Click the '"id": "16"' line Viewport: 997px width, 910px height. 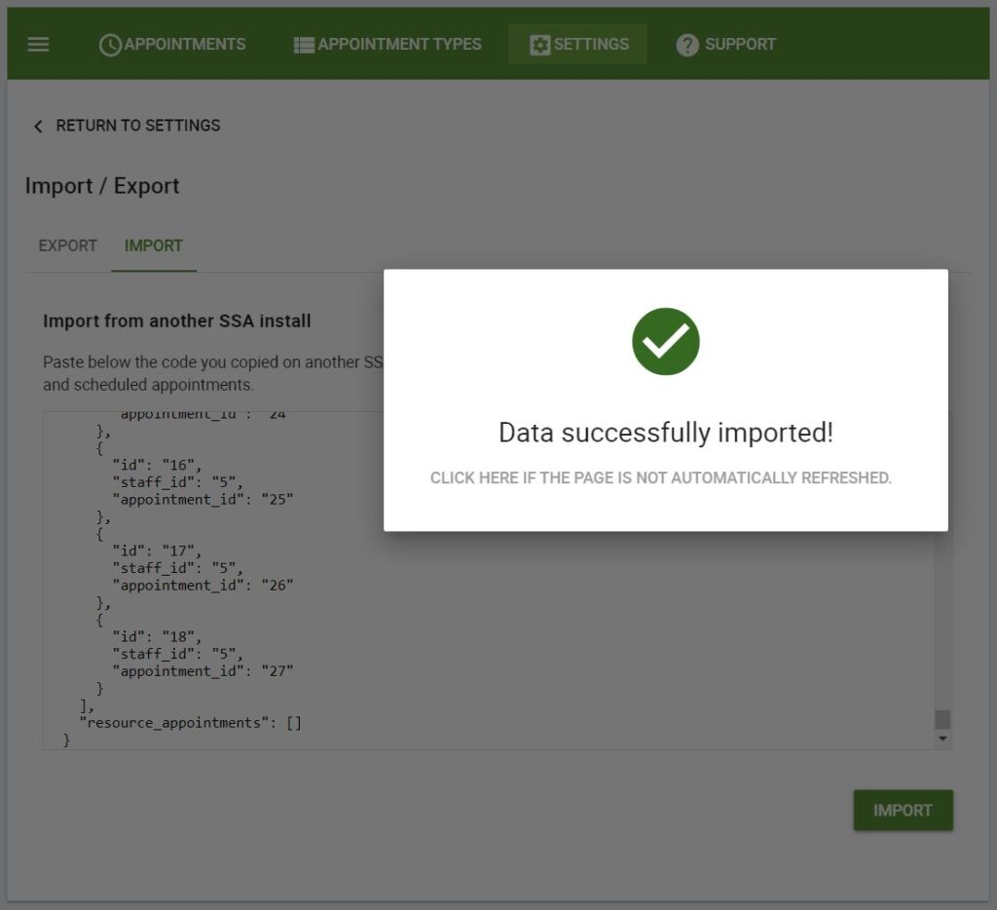(x=157, y=465)
